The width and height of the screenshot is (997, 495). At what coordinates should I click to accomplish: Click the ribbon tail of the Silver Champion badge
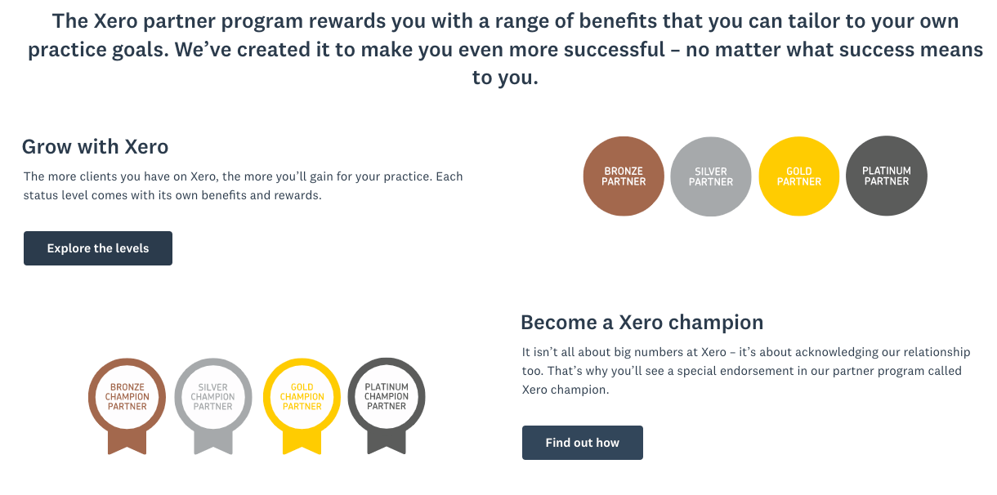(213, 442)
